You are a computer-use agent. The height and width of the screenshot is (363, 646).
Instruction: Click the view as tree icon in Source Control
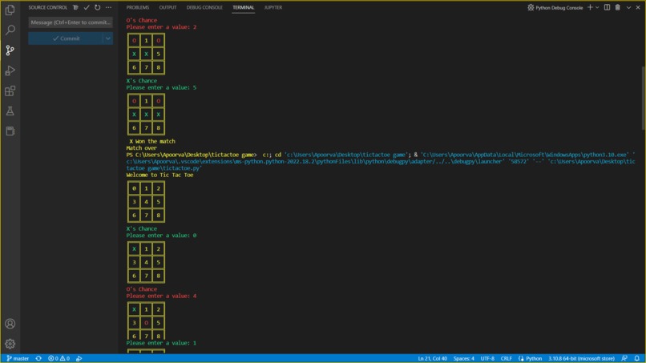[75, 7]
